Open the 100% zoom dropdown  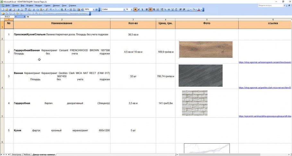pyautogui.click(x=93, y=9)
